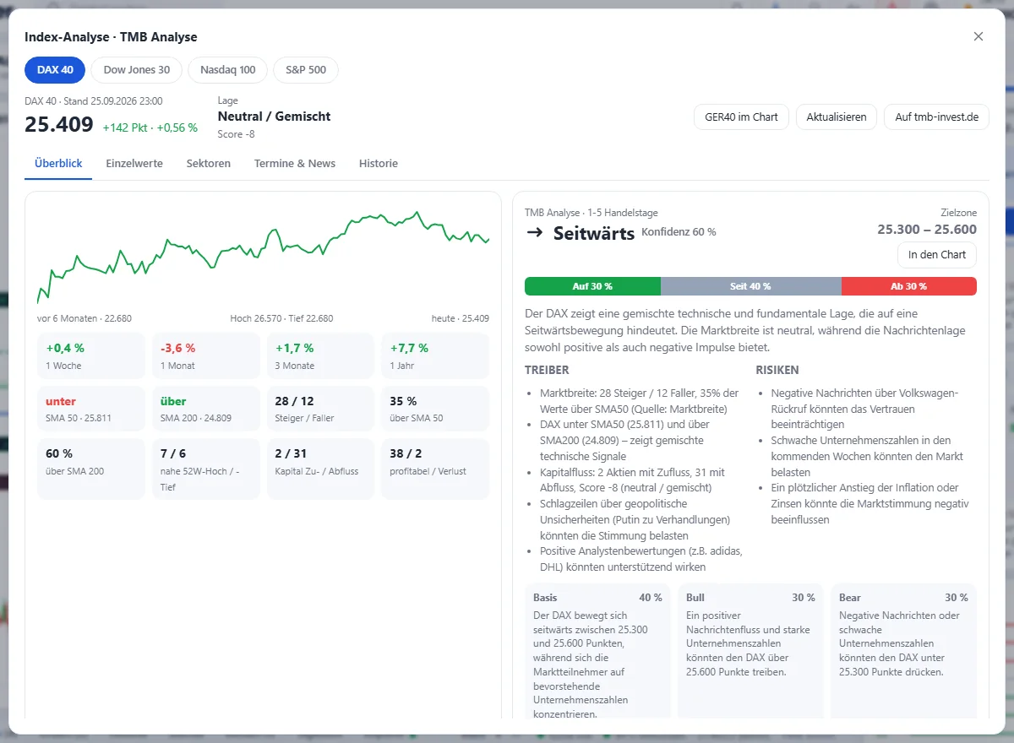1014x743 pixels.
Task: Click the heute · 25.409 chart label
Action: (461, 318)
